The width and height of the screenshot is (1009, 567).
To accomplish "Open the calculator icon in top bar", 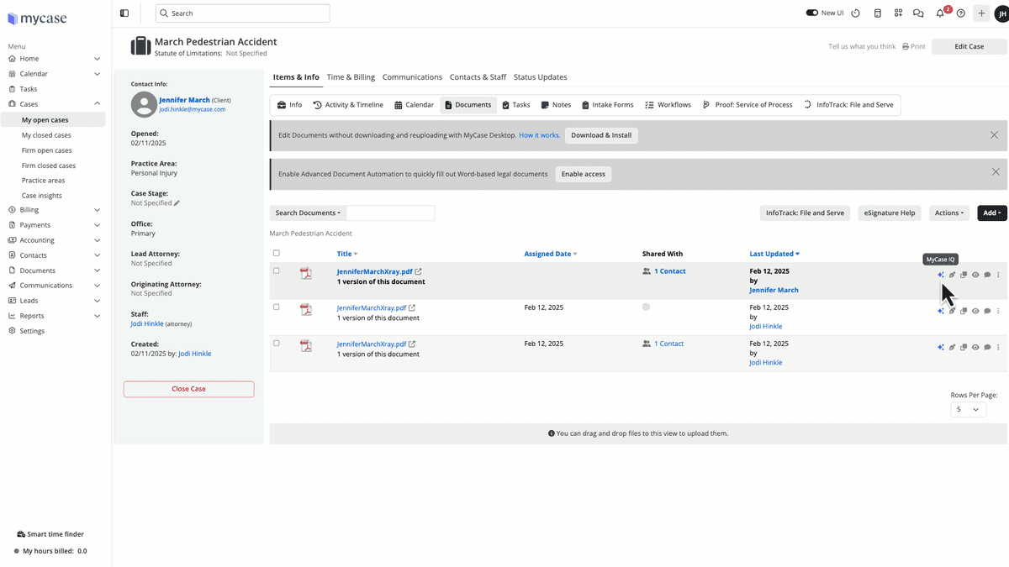I will (878, 13).
